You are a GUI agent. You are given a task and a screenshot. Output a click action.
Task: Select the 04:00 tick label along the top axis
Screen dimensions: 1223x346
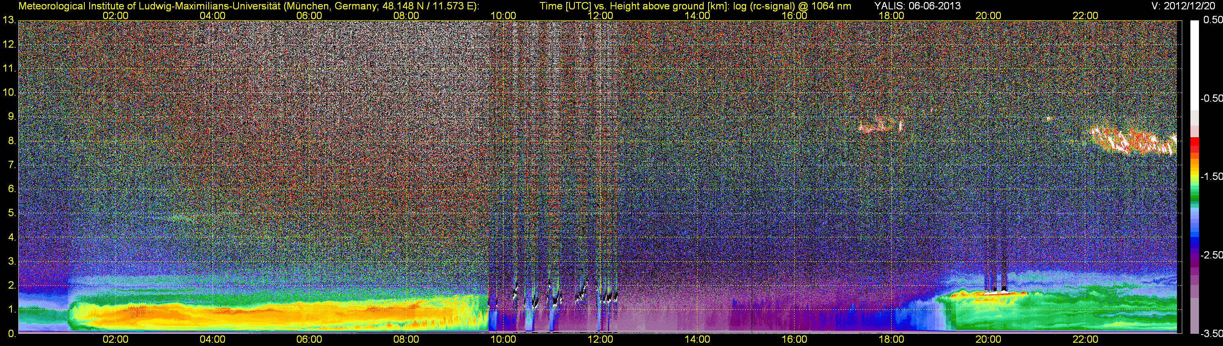tap(212, 15)
